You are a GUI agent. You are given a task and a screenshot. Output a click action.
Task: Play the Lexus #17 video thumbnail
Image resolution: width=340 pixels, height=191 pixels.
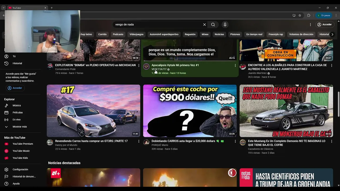(93, 111)
